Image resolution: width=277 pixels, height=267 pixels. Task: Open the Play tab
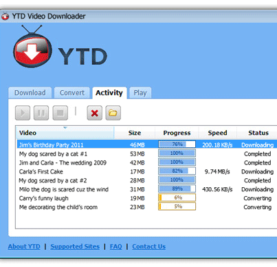click(140, 93)
